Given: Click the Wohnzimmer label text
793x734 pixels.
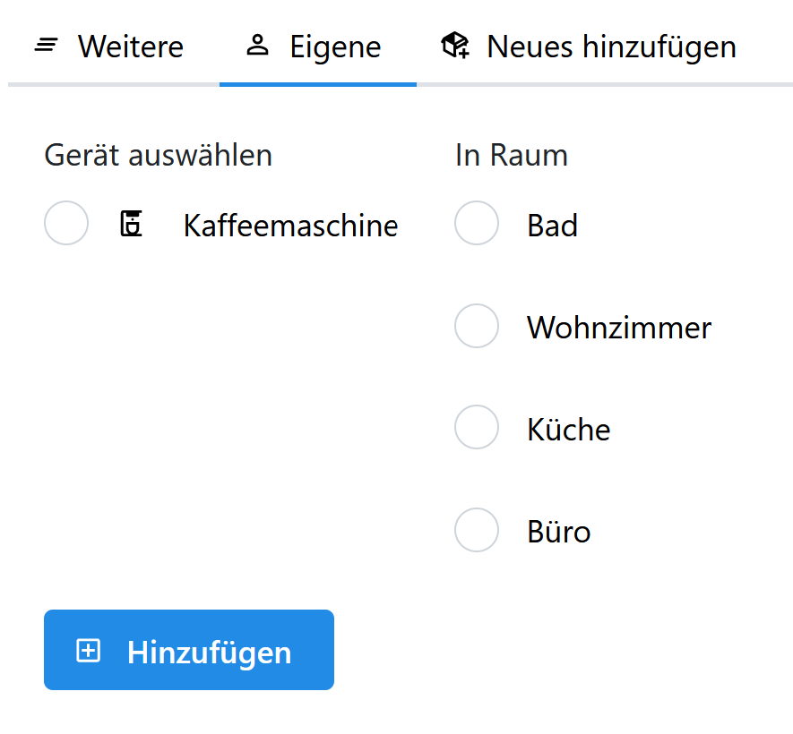Looking at the screenshot, I should coord(619,328).
